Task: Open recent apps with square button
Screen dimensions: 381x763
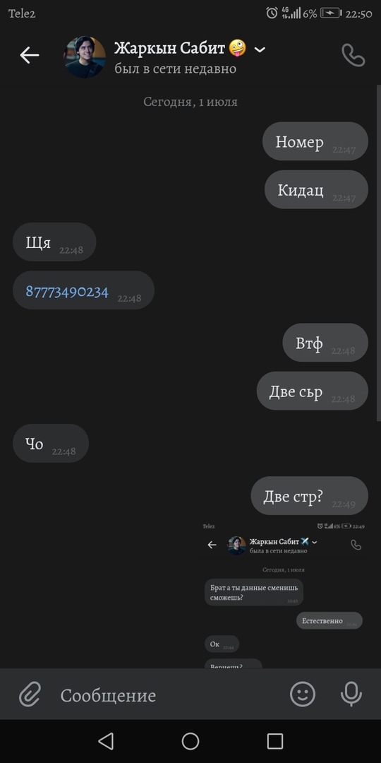Action: coord(275,741)
